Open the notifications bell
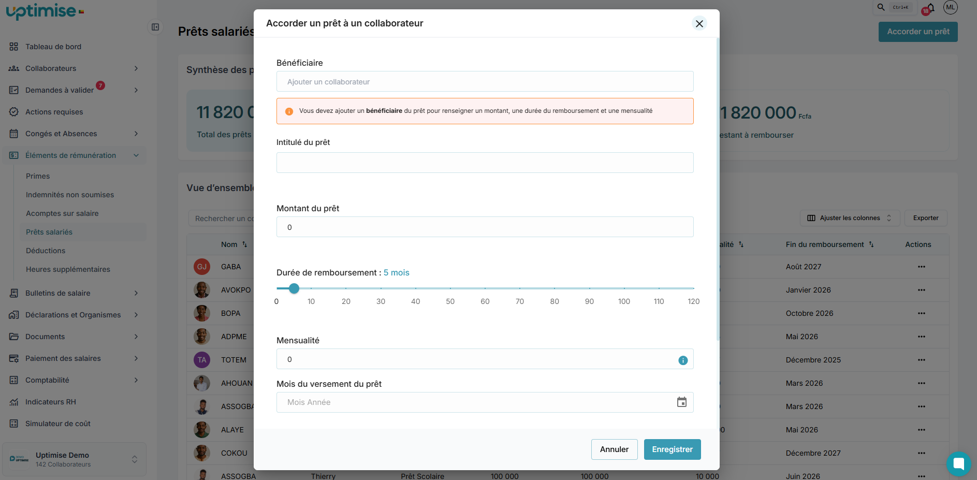The height and width of the screenshot is (480, 977). 931,8
